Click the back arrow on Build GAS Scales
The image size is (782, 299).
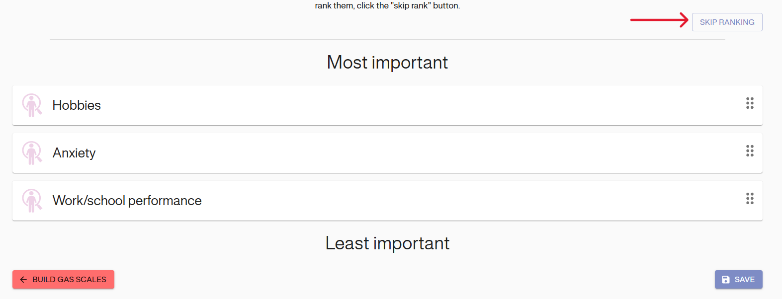coord(23,280)
